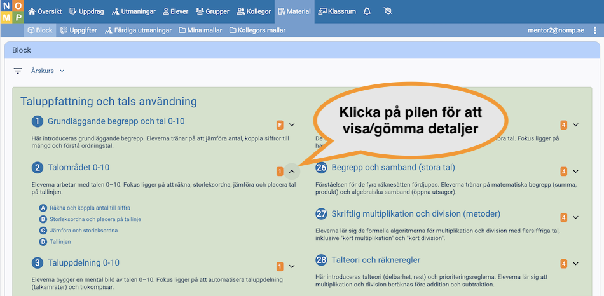The image size is (604, 296).
Task: Expand Begrepp och samband details
Action: [575, 171]
